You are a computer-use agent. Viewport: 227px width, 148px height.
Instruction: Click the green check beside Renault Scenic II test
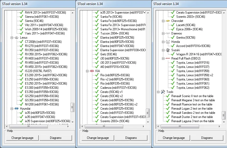168,96
